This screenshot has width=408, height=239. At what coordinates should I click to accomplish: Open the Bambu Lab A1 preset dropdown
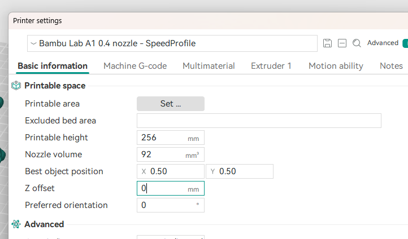[x=172, y=43]
